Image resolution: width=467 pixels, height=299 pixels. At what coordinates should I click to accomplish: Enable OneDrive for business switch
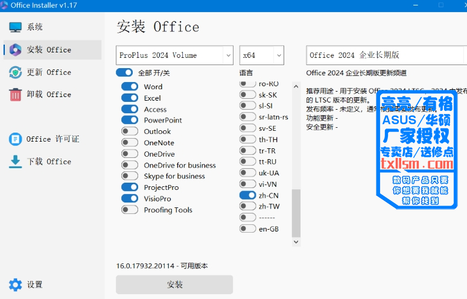(130, 165)
